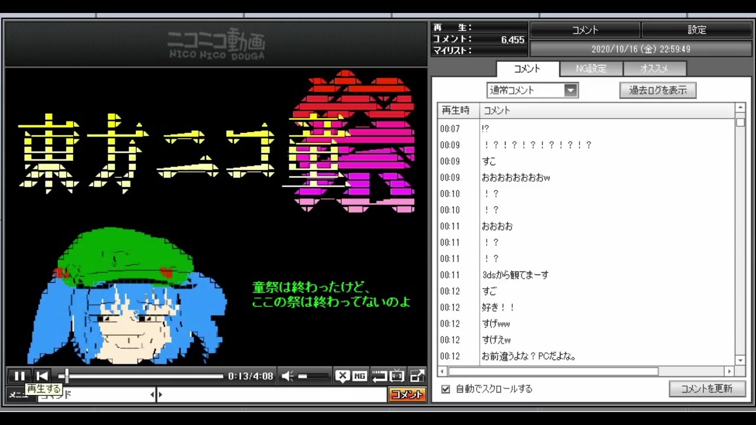The width and height of the screenshot is (756, 425).
Task: Click the volume level slider
Action: 312,376
